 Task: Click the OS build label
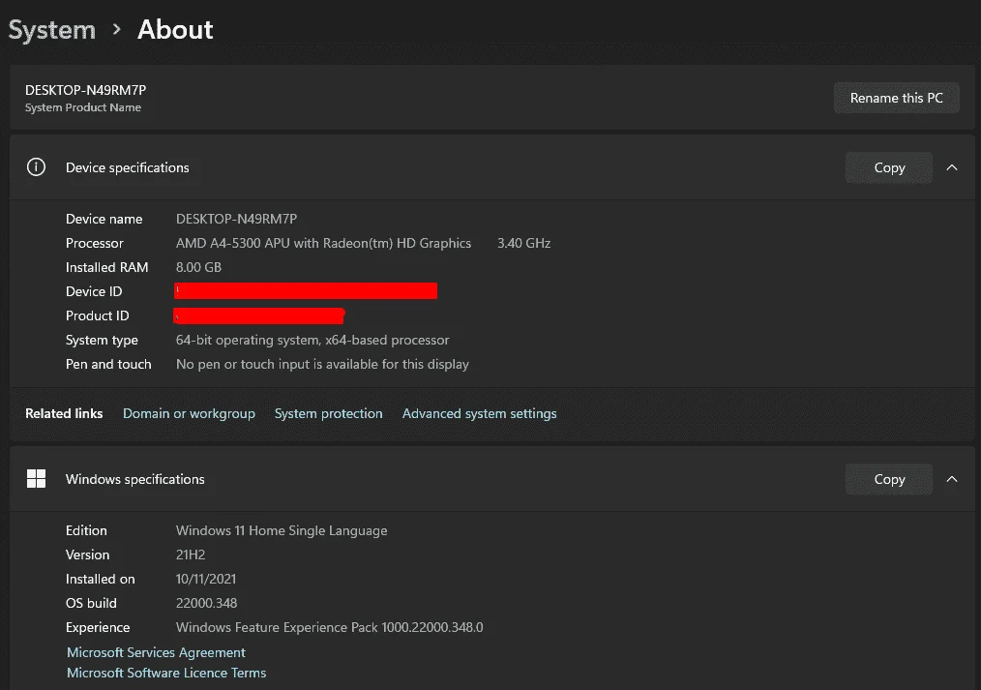pos(91,603)
